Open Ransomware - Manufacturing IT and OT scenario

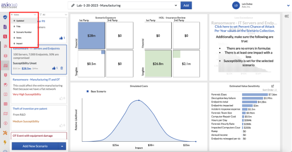pos(36,80)
